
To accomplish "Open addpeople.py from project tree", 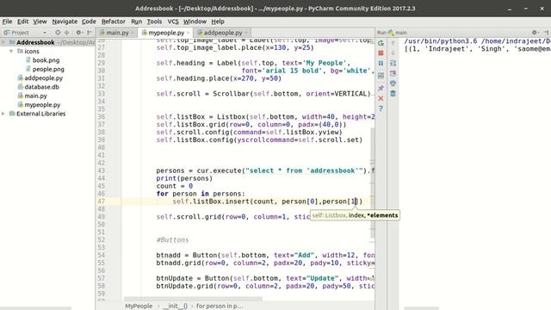I will (44, 78).
